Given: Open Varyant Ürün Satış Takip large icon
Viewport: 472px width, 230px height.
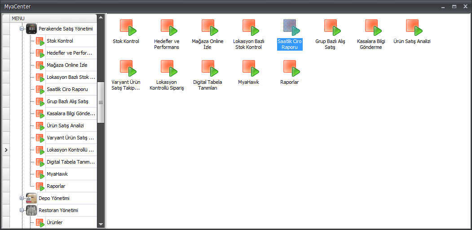Looking at the screenshot, I should click(128, 68).
